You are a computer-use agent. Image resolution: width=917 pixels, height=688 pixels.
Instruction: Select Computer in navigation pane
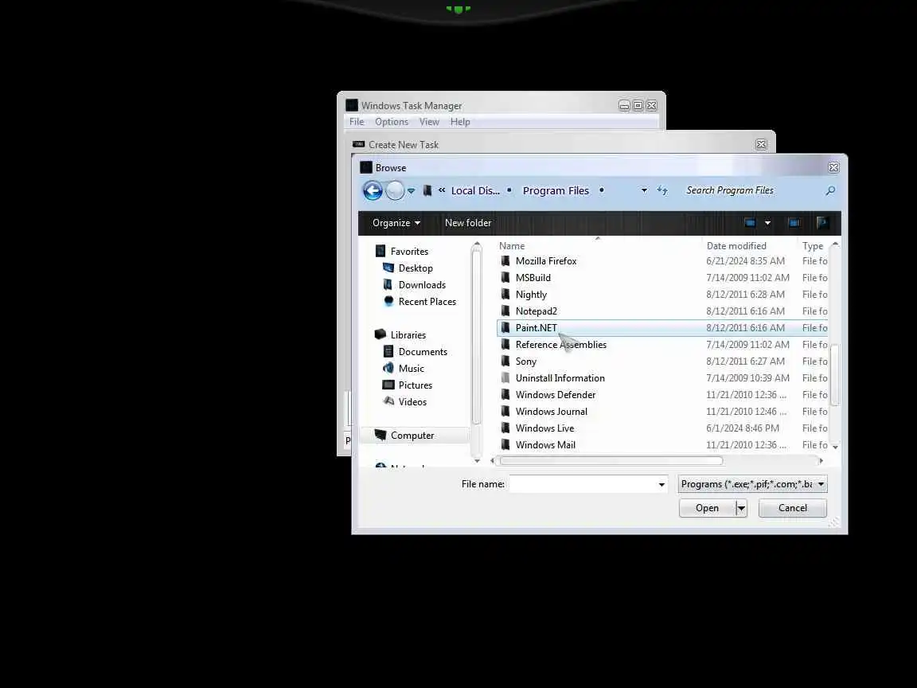[x=412, y=436]
